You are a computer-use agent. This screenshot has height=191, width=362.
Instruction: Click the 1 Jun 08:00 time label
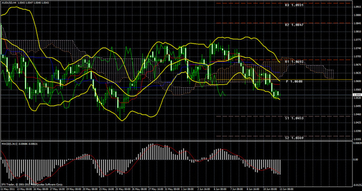pyautogui.click(x=187, y=189)
